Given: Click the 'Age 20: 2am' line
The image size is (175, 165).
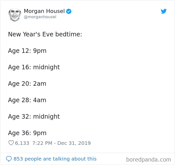Looking at the screenshot, I should 27,84.
